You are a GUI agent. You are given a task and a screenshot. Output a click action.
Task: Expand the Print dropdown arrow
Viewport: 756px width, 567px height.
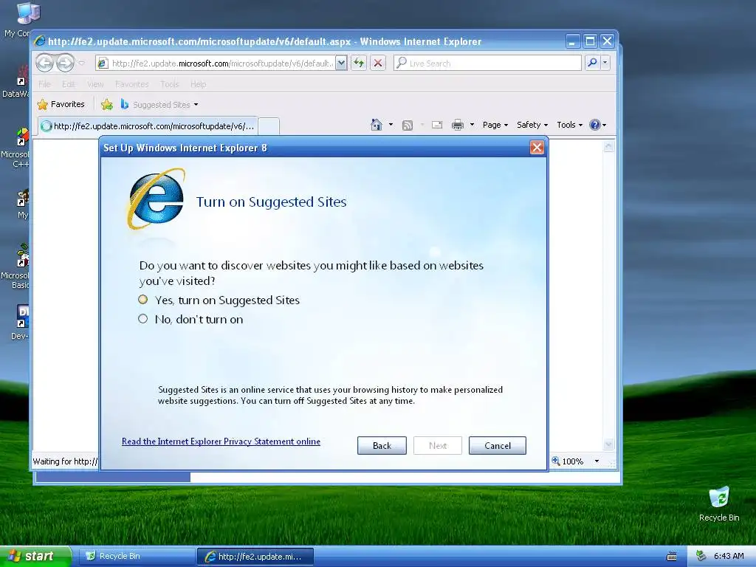click(472, 125)
